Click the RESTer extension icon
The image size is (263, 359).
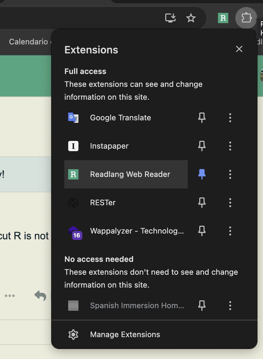click(x=73, y=203)
